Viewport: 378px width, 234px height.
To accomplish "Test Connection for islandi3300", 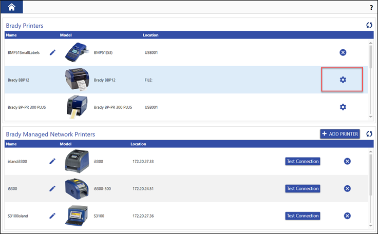I will click(303, 161).
